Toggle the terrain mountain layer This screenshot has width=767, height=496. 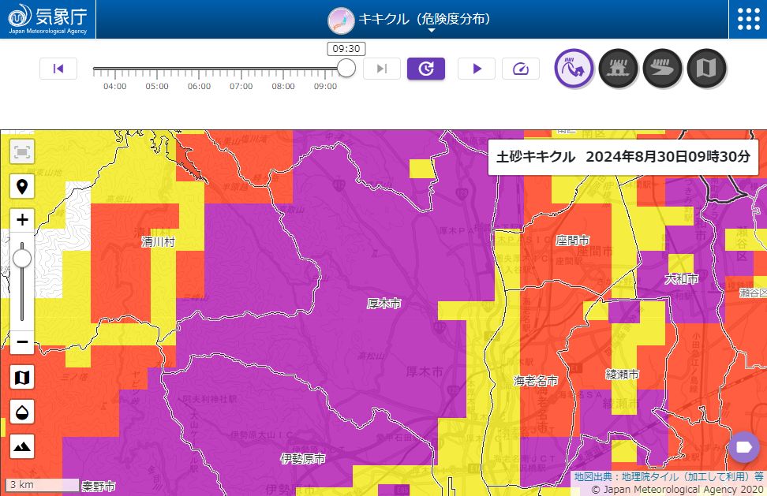pyautogui.click(x=22, y=446)
